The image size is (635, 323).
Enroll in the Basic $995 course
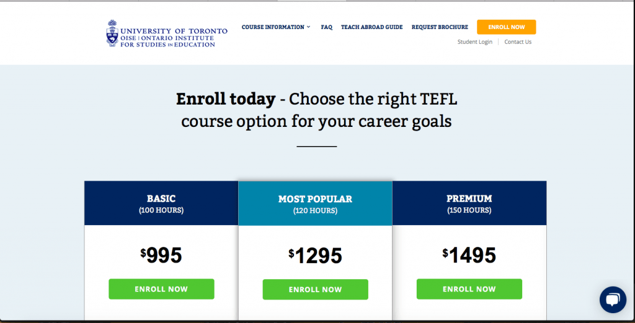point(161,289)
